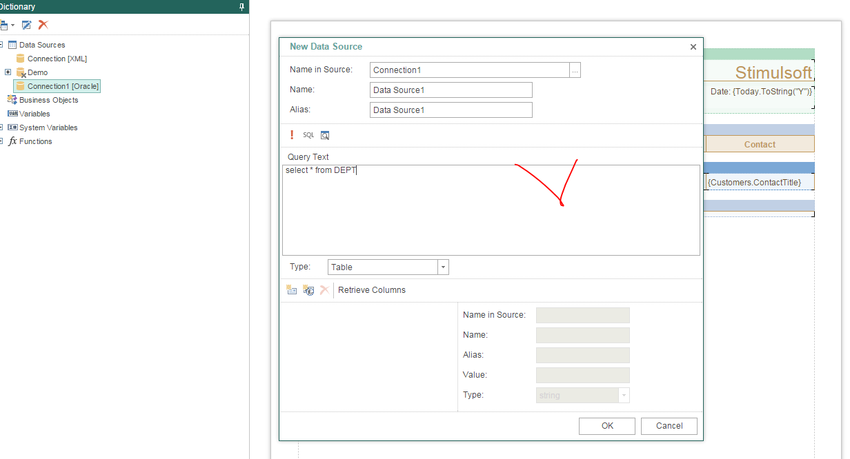Click inside the Query Text editor
The image size is (850, 459).
[x=491, y=210]
